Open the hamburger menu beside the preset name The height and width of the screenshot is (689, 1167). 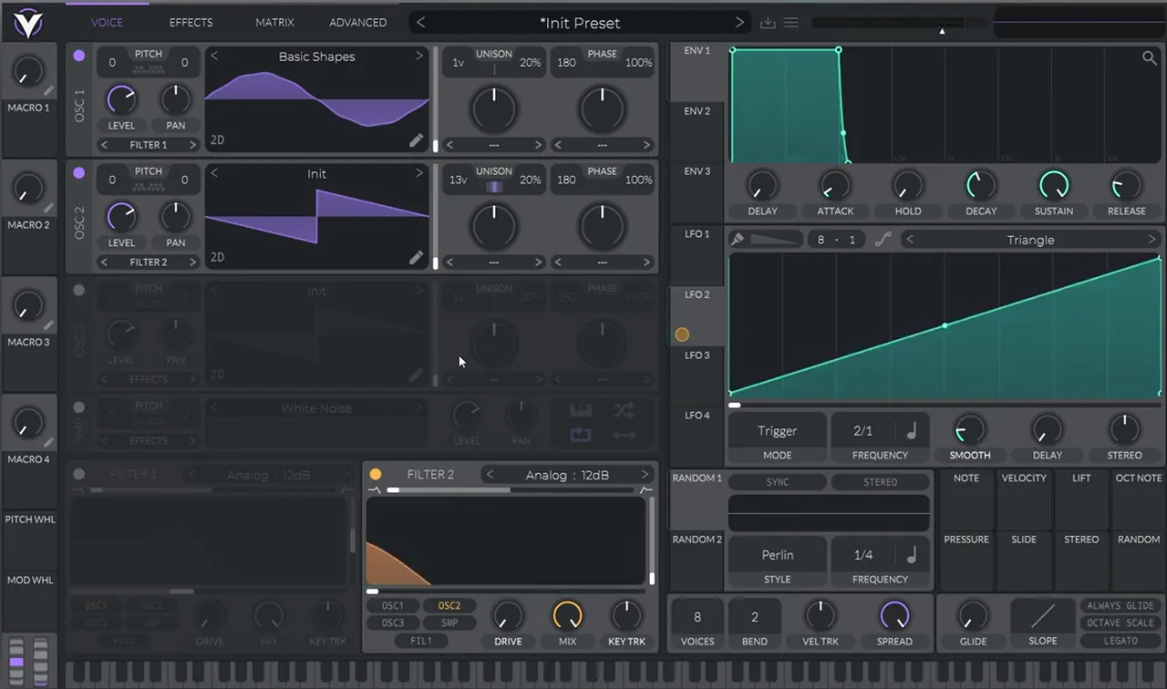tap(791, 23)
